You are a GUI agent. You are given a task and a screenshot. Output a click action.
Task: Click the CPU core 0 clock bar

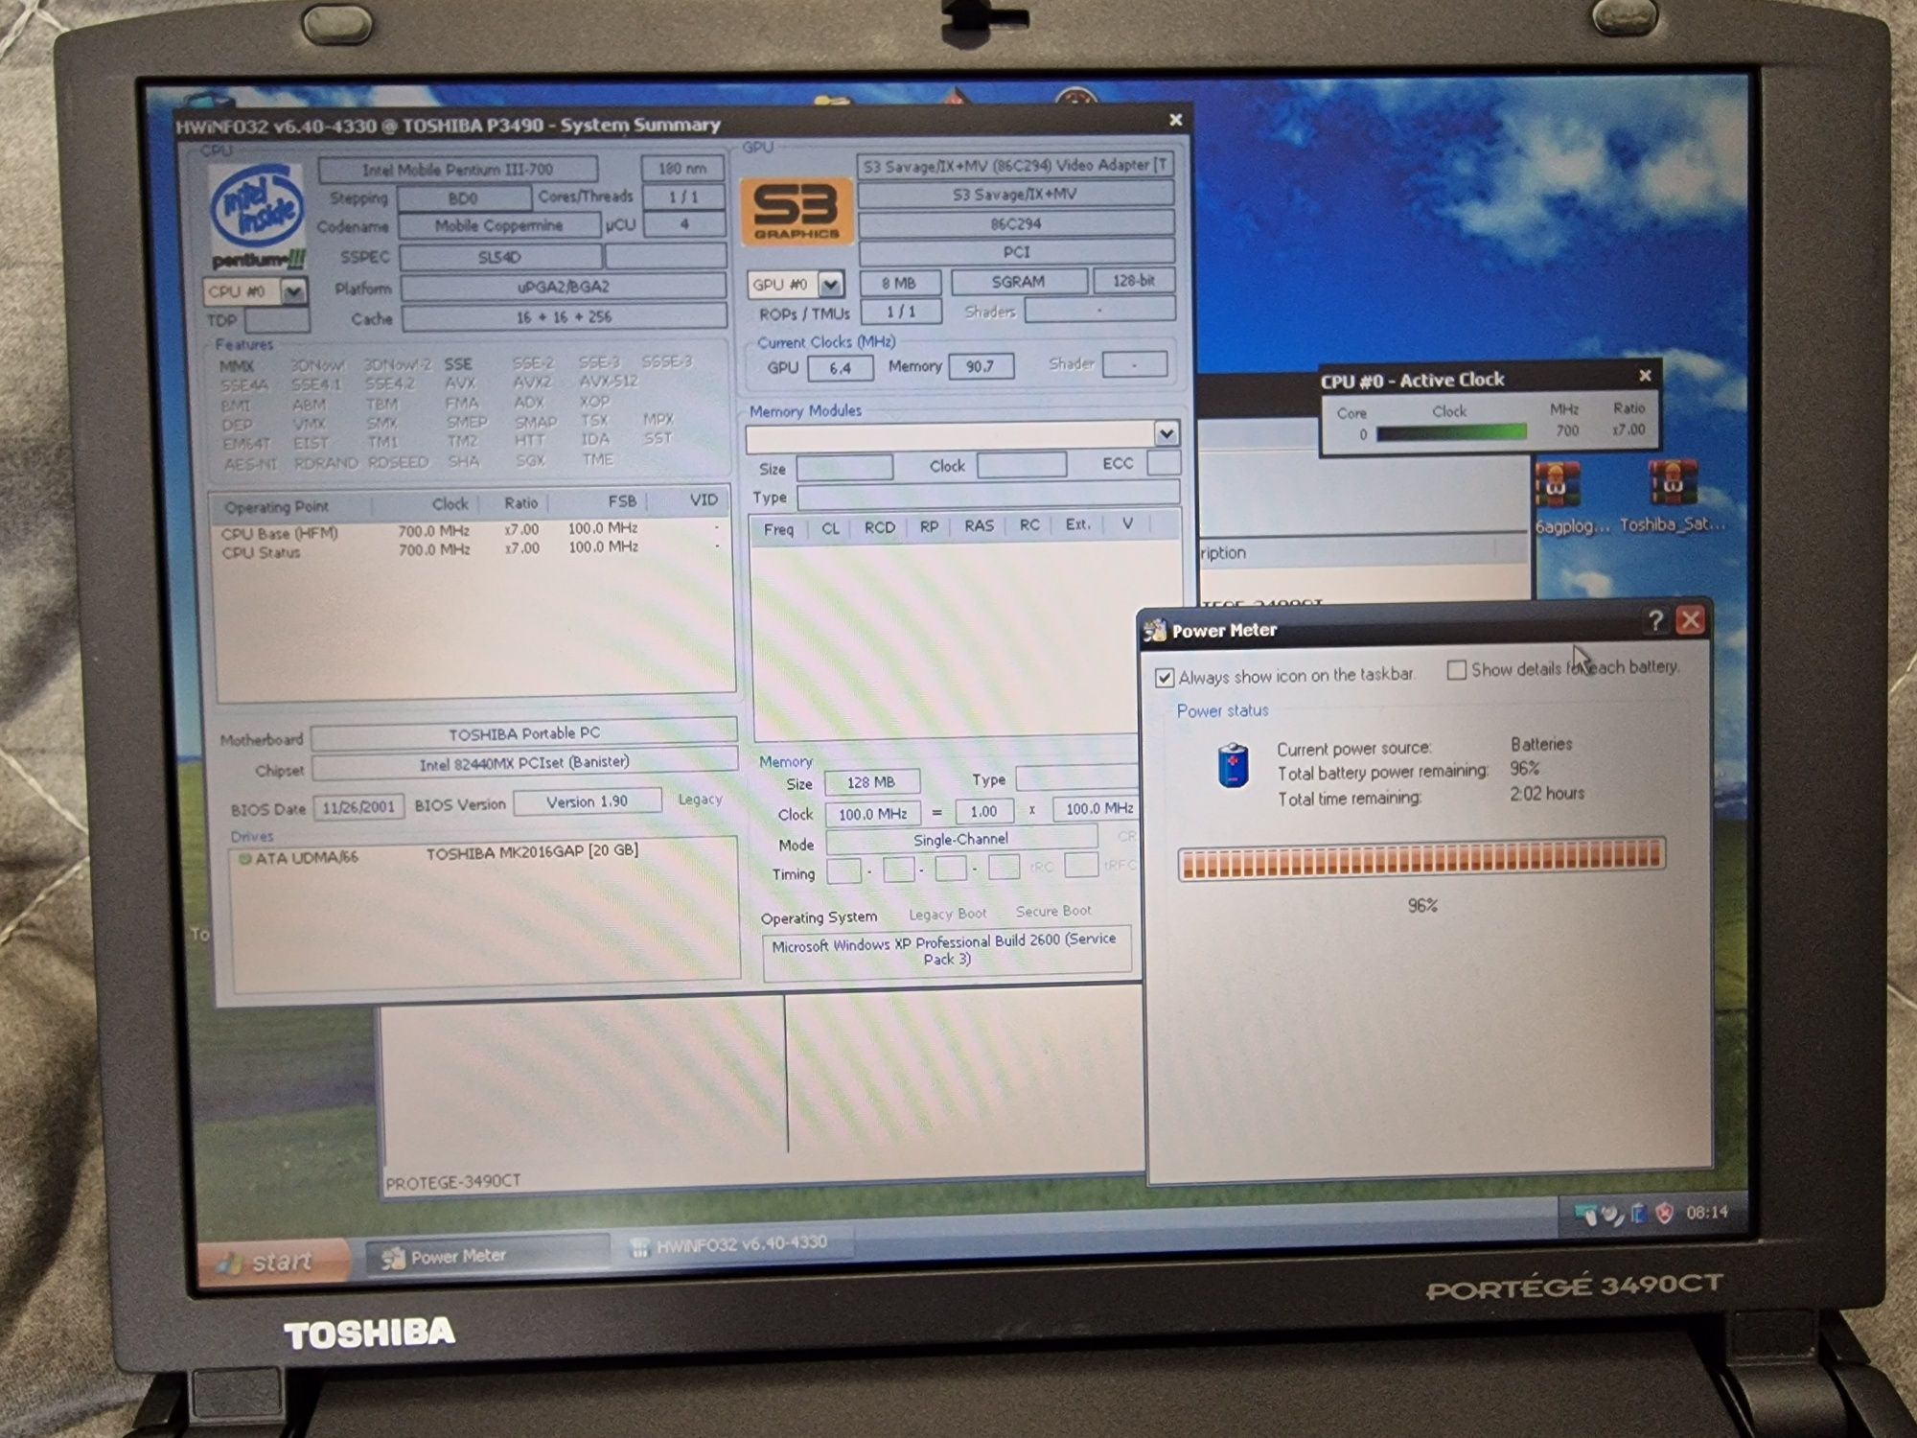click(x=1451, y=432)
